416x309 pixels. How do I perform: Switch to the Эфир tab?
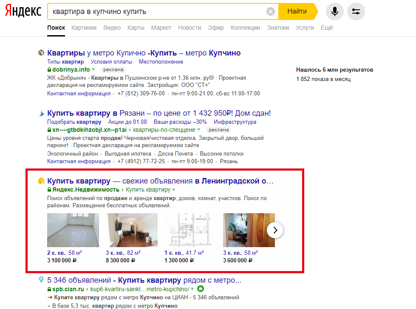click(x=216, y=28)
